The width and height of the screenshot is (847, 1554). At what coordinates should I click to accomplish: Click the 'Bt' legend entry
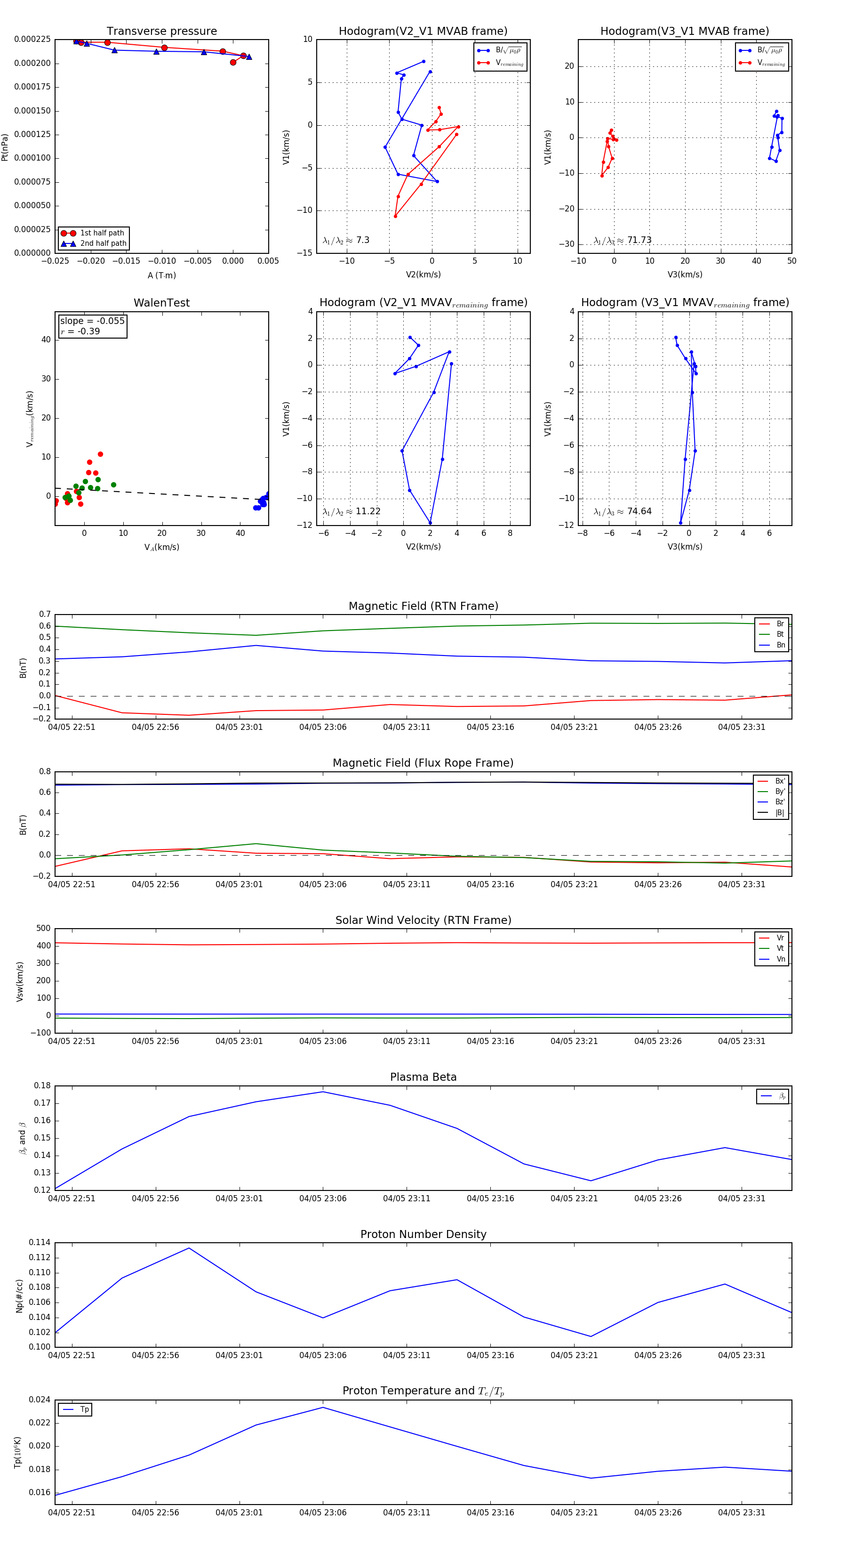[x=772, y=634]
